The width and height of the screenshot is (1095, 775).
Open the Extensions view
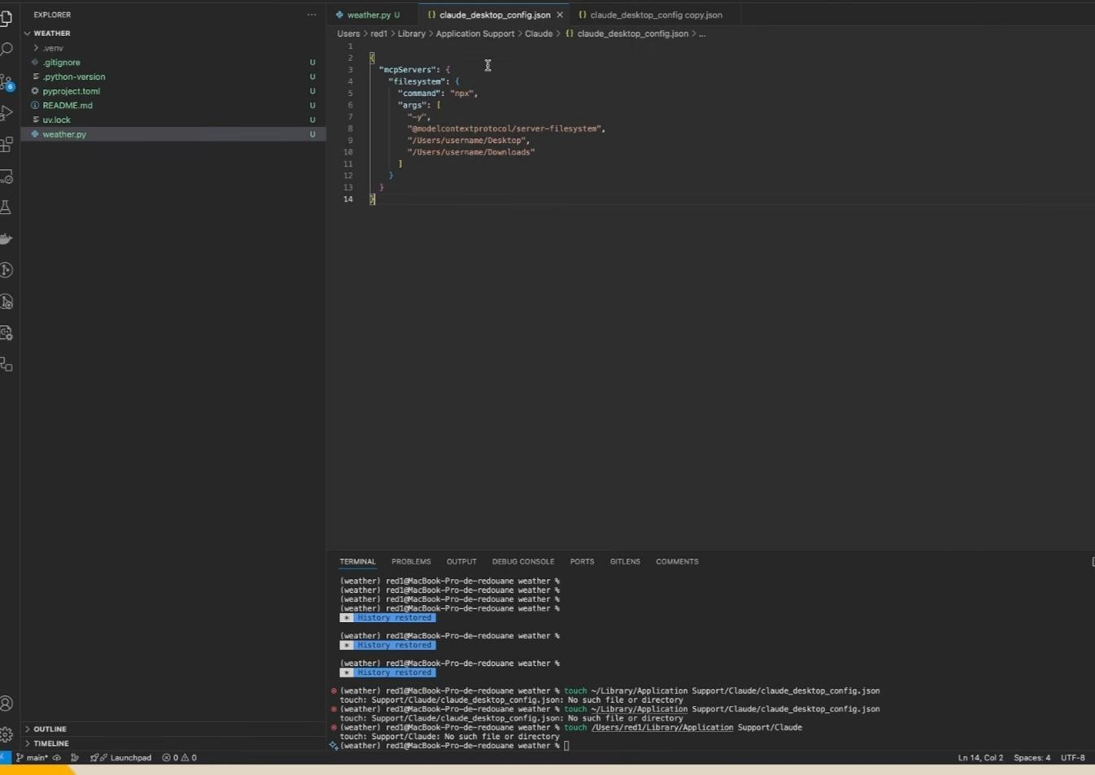coord(7,145)
